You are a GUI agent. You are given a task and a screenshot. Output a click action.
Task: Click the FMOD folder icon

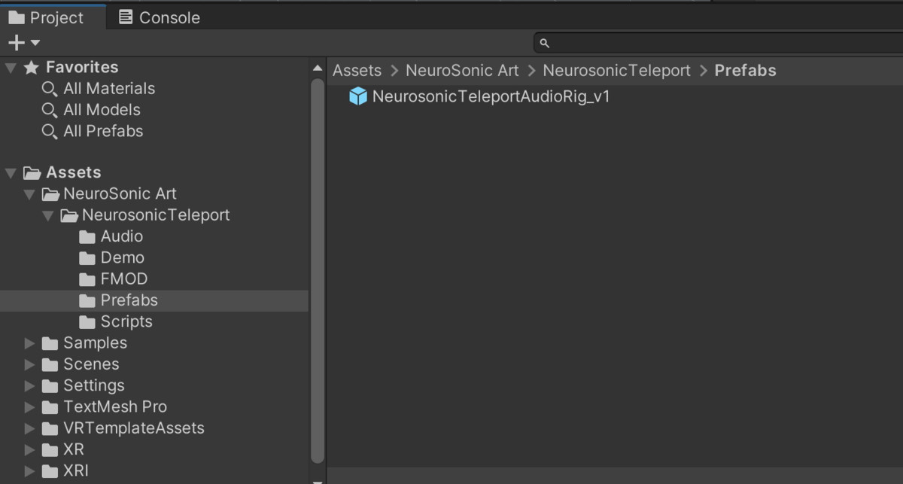(88, 279)
